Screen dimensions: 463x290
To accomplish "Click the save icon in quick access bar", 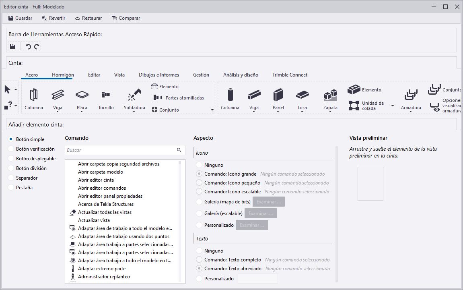I will coord(12,47).
